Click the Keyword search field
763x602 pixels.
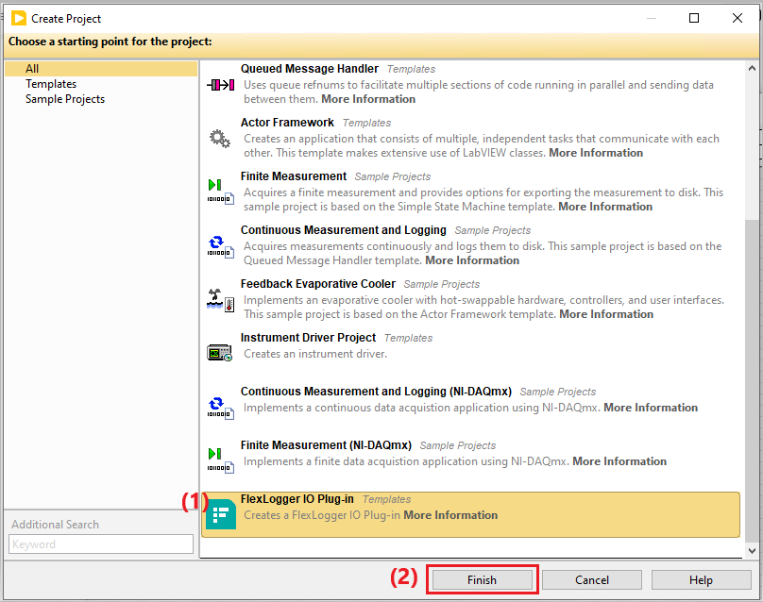[x=101, y=543]
